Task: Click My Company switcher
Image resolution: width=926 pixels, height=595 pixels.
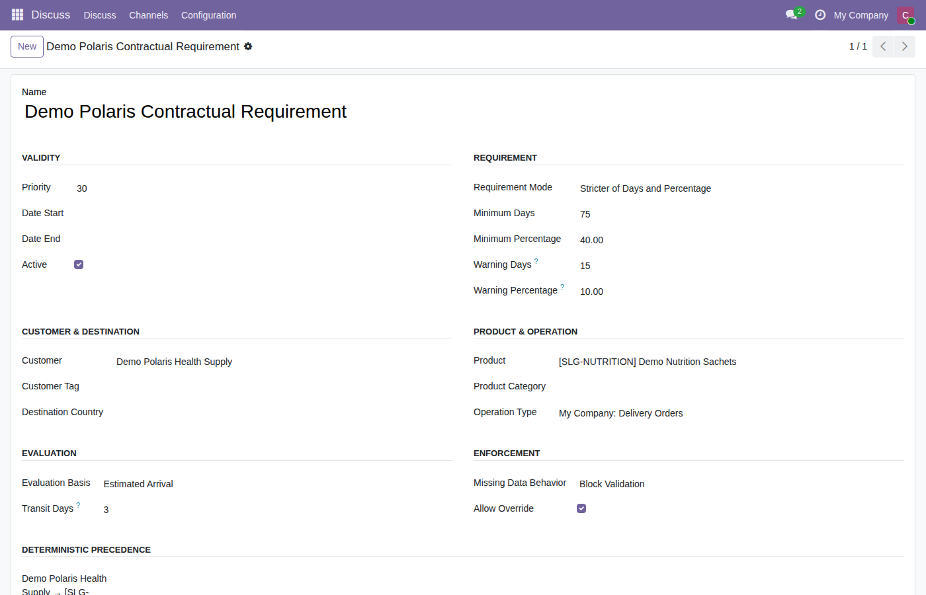Action: [x=861, y=15]
